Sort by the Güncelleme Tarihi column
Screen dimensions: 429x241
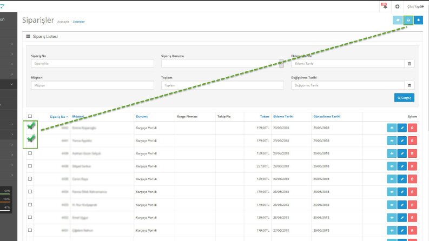click(327, 117)
